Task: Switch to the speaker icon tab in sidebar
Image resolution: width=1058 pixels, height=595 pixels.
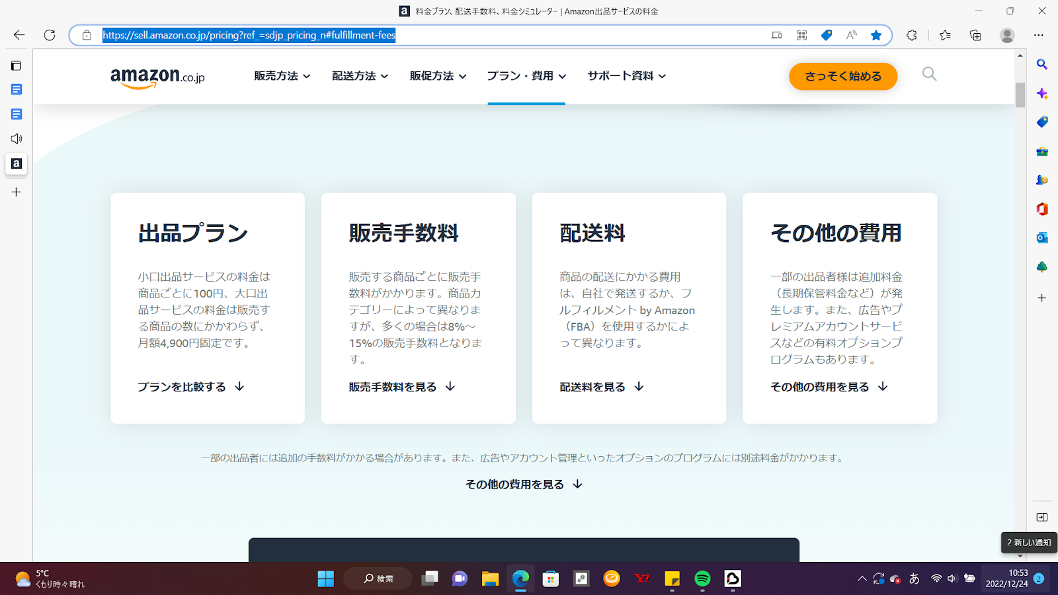Action: coord(17,139)
